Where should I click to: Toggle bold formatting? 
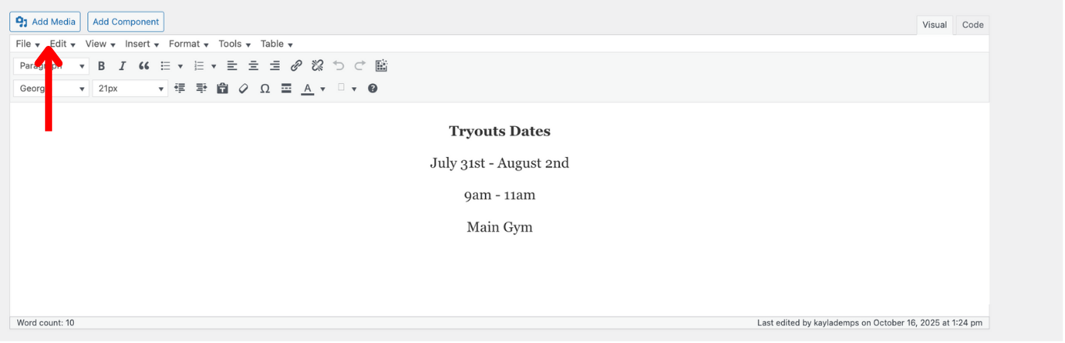[101, 66]
